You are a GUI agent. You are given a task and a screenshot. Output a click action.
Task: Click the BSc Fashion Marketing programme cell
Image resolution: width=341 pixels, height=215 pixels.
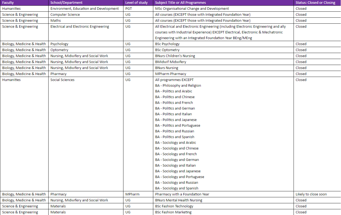point(173,212)
